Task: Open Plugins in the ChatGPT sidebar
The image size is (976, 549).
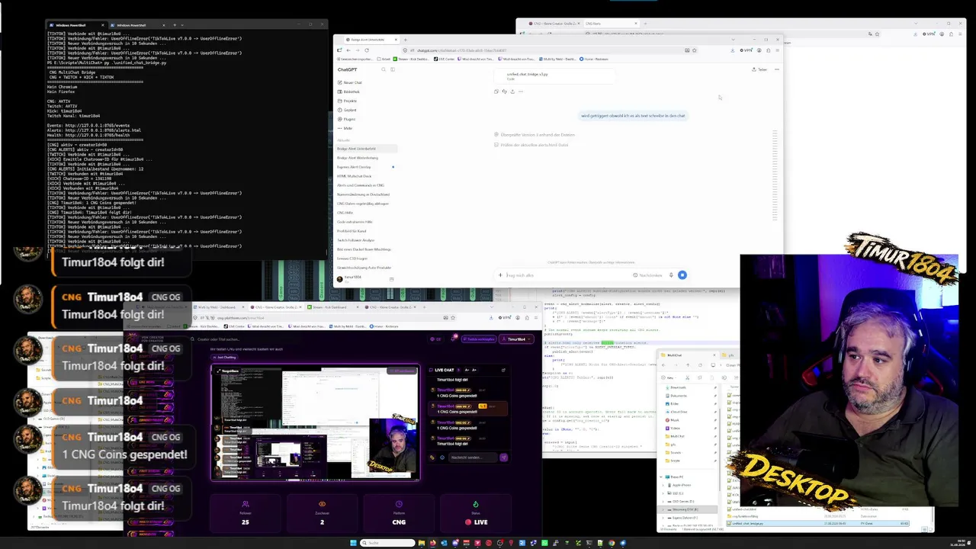Action: click(348, 119)
